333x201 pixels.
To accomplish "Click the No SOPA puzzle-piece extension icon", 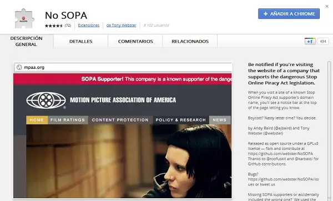I will click(x=24, y=19).
